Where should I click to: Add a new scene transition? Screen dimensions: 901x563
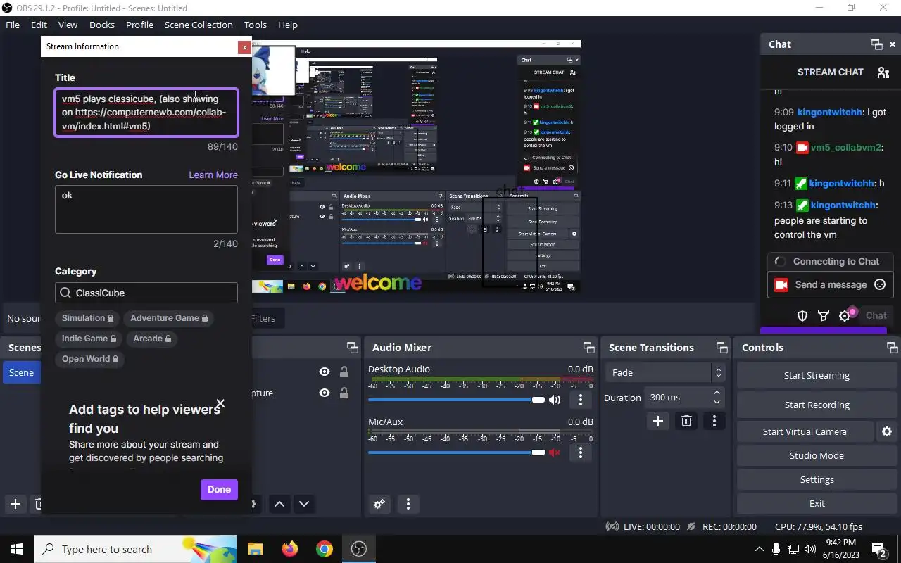point(658,421)
